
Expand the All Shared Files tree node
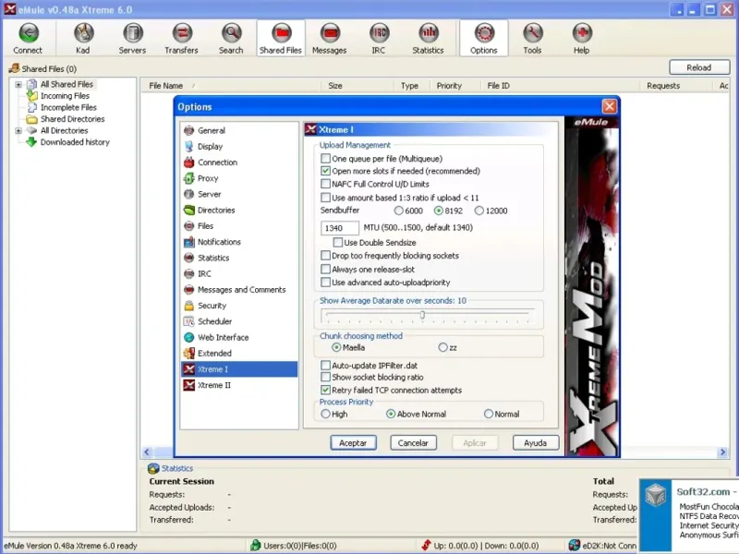(x=18, y=84)
